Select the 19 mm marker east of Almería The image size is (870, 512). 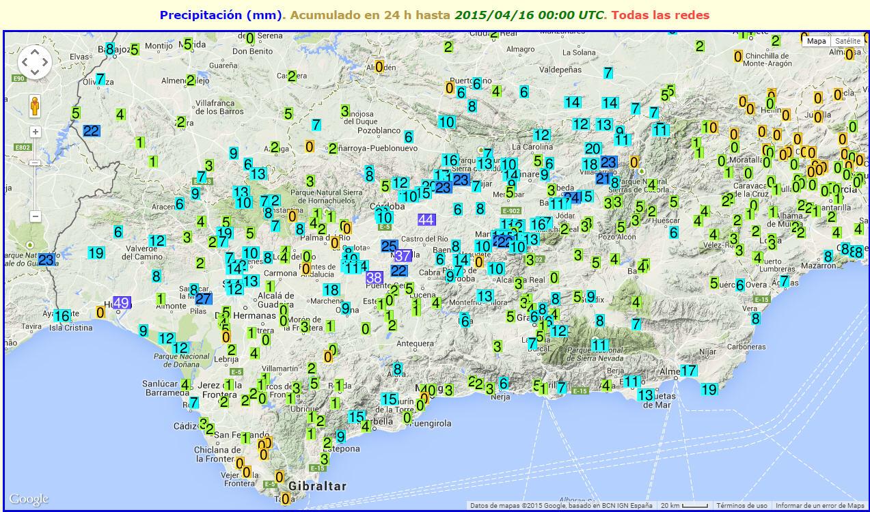[709, 389]
